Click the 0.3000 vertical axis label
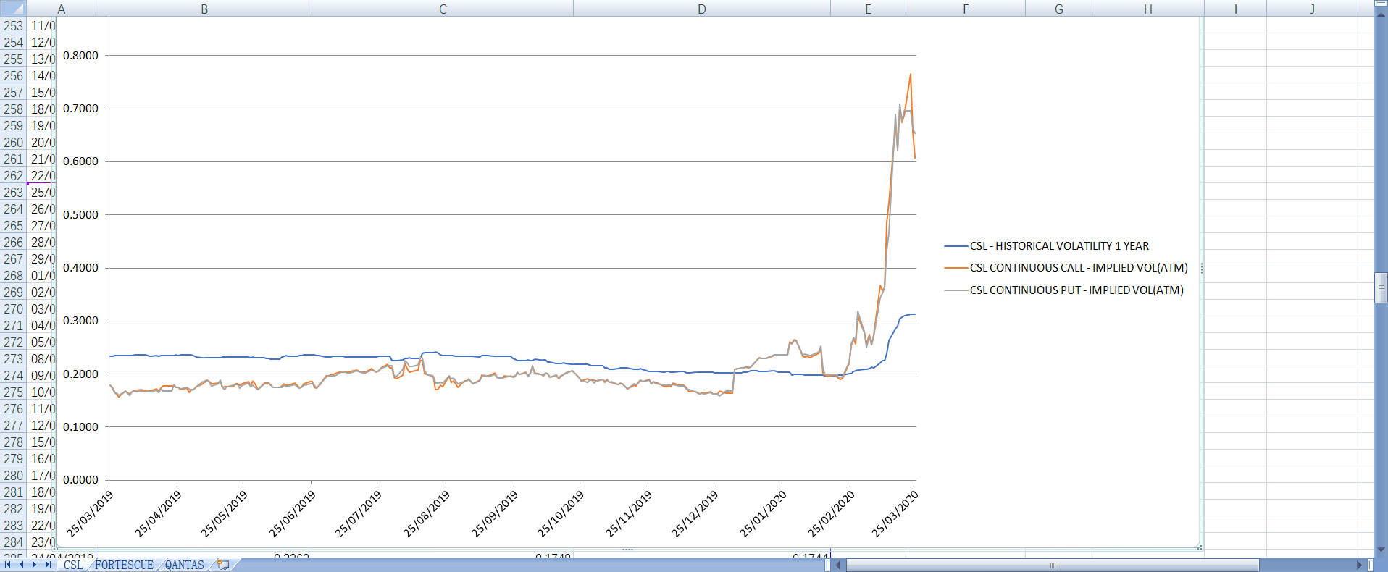1388x572 pixels. pyautogui.click(x=80, y=321)
